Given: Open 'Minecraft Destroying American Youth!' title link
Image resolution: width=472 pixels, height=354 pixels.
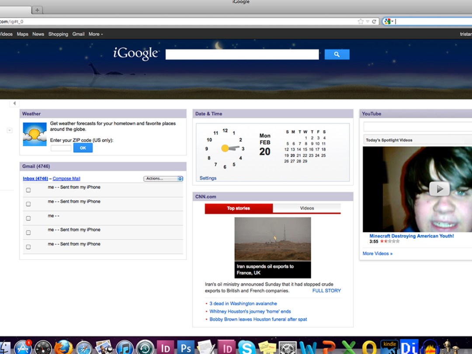Looking at the screenshot, I should tap(412, 236).
